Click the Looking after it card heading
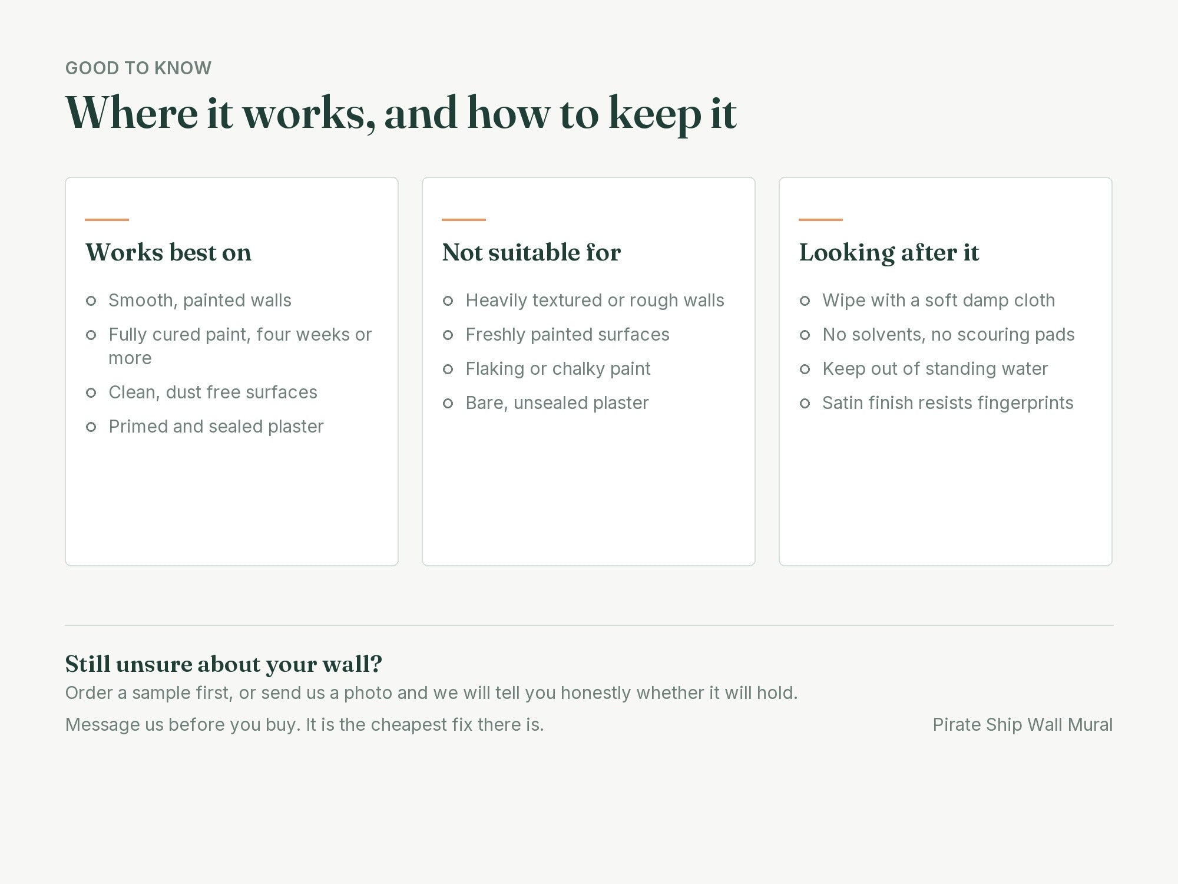This screenshot has width=1178, height=884. click(x=889, y=253)
